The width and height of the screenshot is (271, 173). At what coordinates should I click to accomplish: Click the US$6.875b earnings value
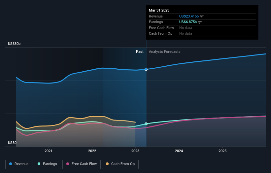188,22
